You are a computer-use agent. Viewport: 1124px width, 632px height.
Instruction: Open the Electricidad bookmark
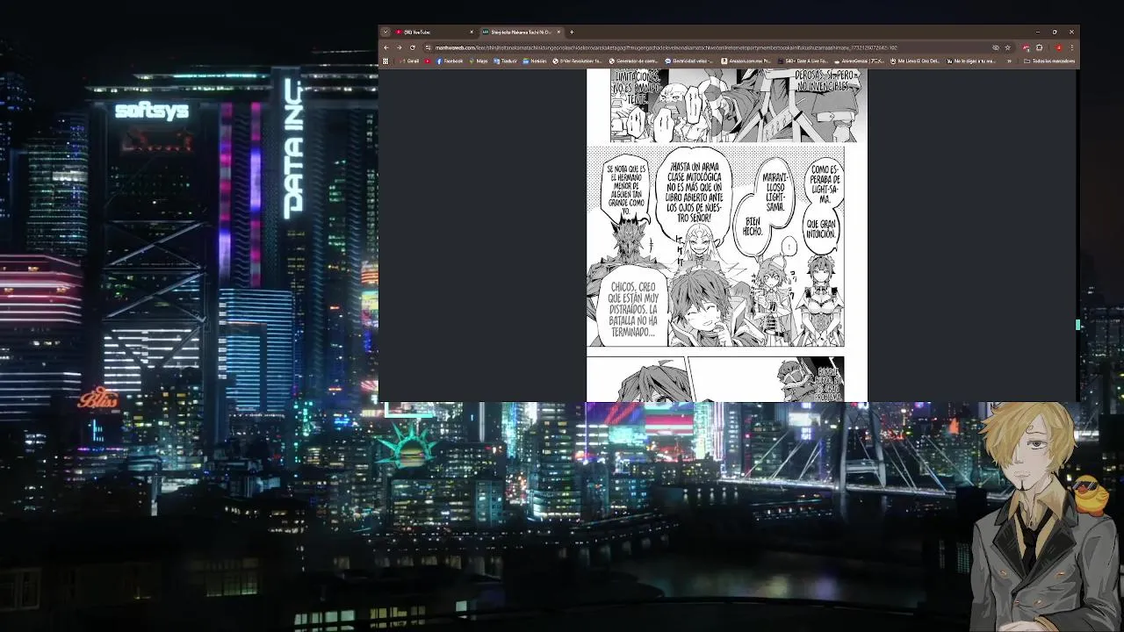pyautogui.click(x=690, y=61)
